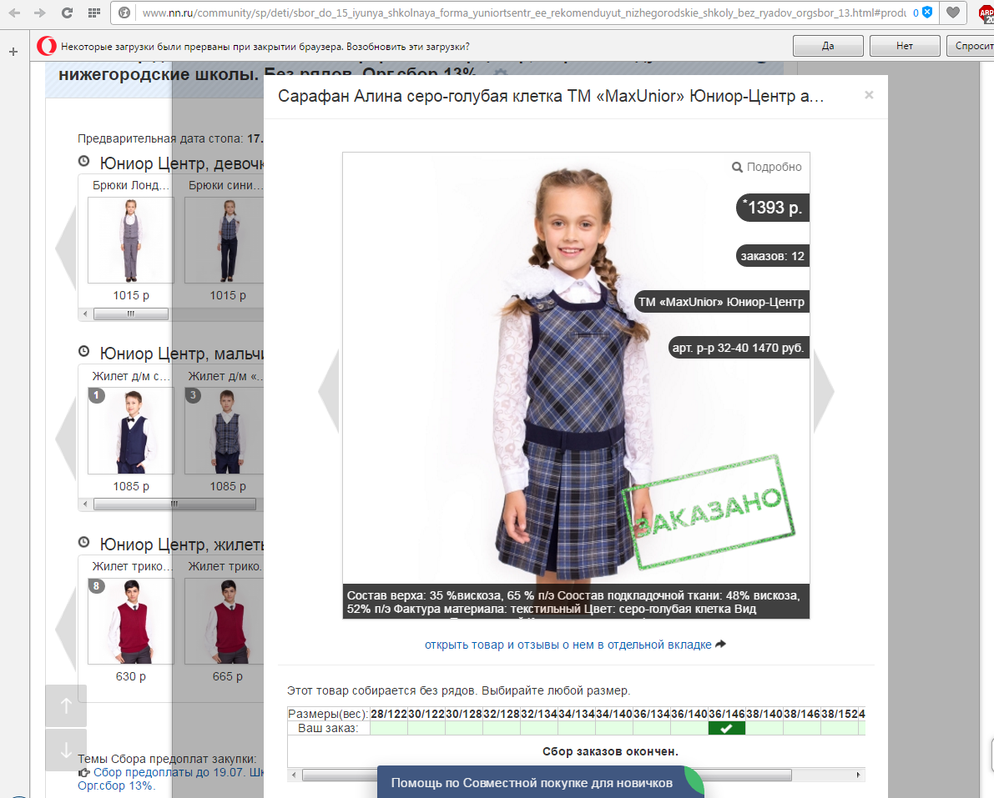Previous items arrow in girls carousel
This screenshot has width=994, height=798.
pos(65,248)
